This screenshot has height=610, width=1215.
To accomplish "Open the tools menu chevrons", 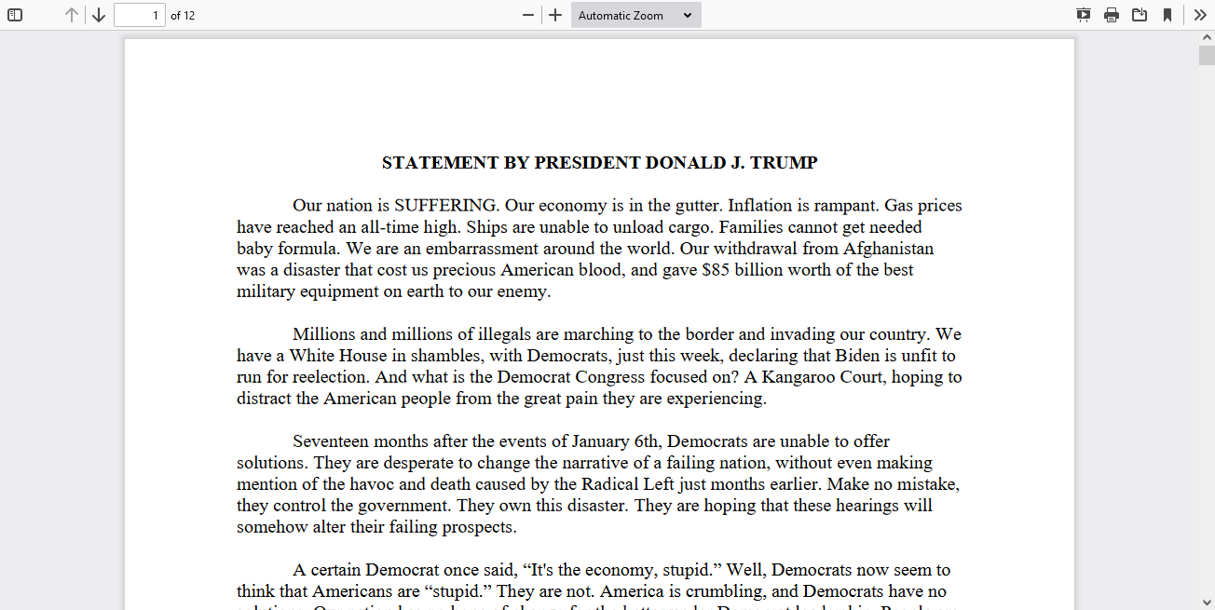I will coord(1200,15).
